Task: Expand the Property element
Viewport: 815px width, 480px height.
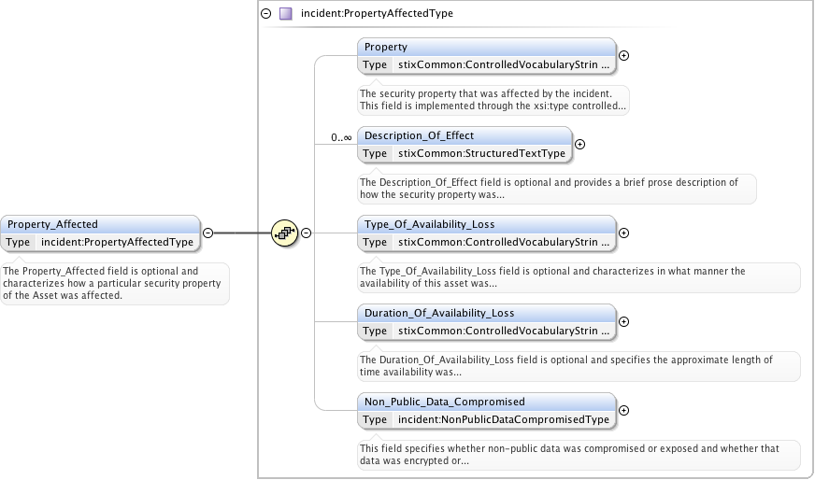Action: tap(624, 55)
